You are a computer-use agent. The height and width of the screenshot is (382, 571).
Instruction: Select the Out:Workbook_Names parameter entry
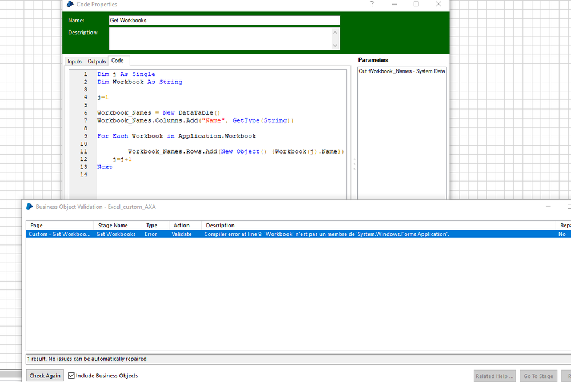(x=401, y=71)
